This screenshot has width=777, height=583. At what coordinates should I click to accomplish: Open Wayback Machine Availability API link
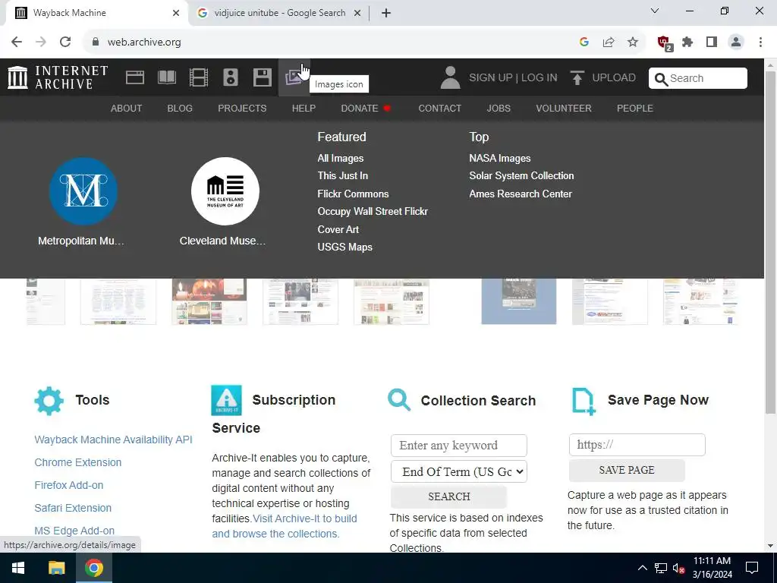[114, 440]
